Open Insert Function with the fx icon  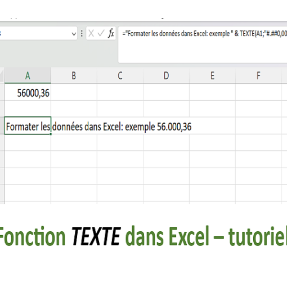coord(111,34)
